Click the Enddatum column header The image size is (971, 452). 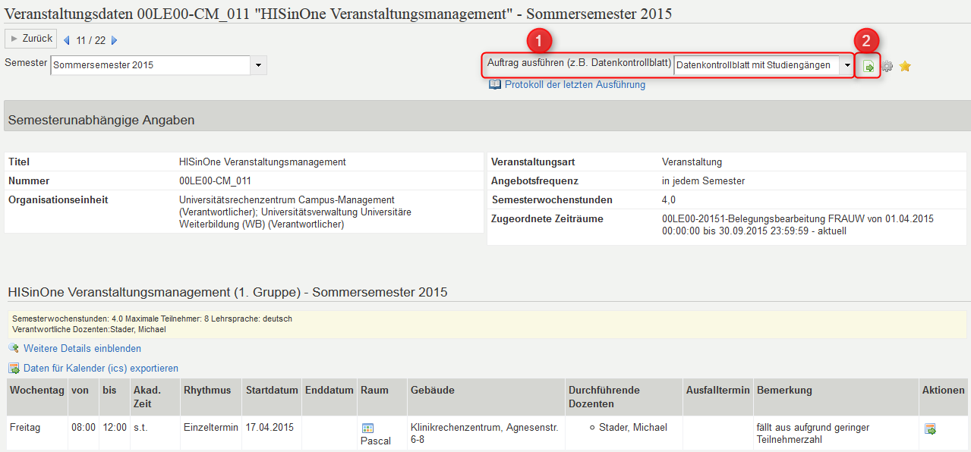coord(329,397)
